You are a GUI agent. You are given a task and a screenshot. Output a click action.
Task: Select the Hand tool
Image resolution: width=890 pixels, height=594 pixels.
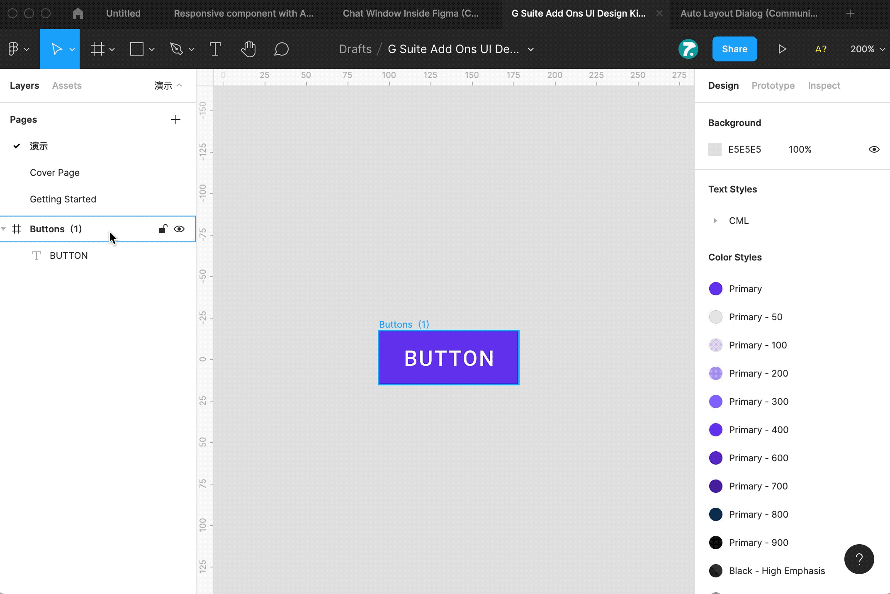(248, 49)
